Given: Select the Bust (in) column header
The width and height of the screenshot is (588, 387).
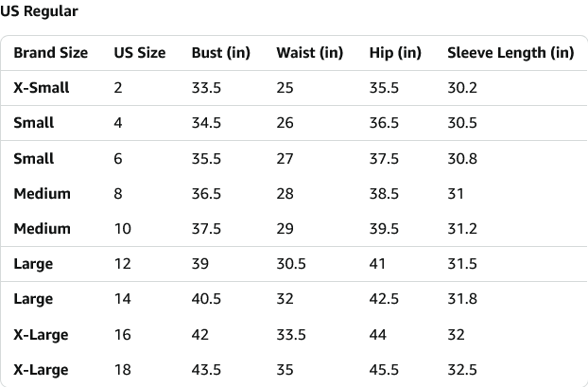Looking at the screenshot, I should click(x=220, y=53).
